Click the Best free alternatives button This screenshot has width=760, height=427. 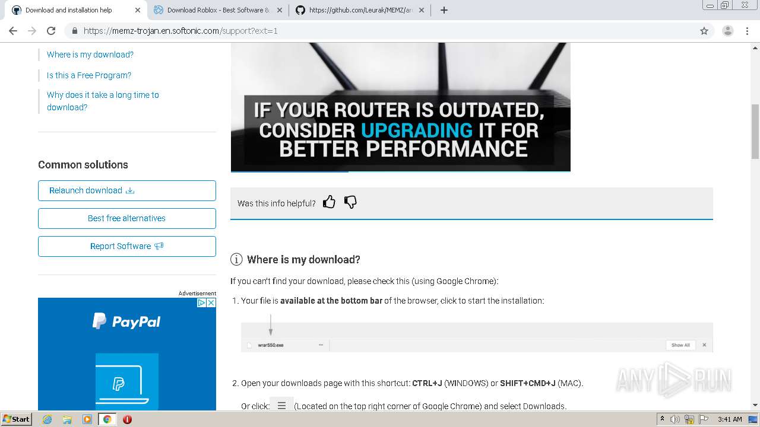[x=127, y=218]
